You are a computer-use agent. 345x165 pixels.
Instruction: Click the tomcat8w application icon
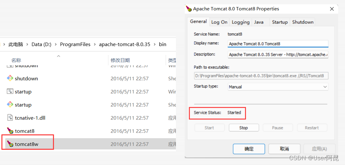10,144
